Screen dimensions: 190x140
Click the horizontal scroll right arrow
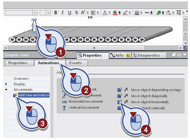[180, 48]
